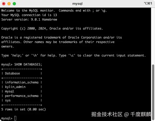Click the mysql window title
Image resolution: width=155 pixels, height=121 pixels.
coord(77,4)
